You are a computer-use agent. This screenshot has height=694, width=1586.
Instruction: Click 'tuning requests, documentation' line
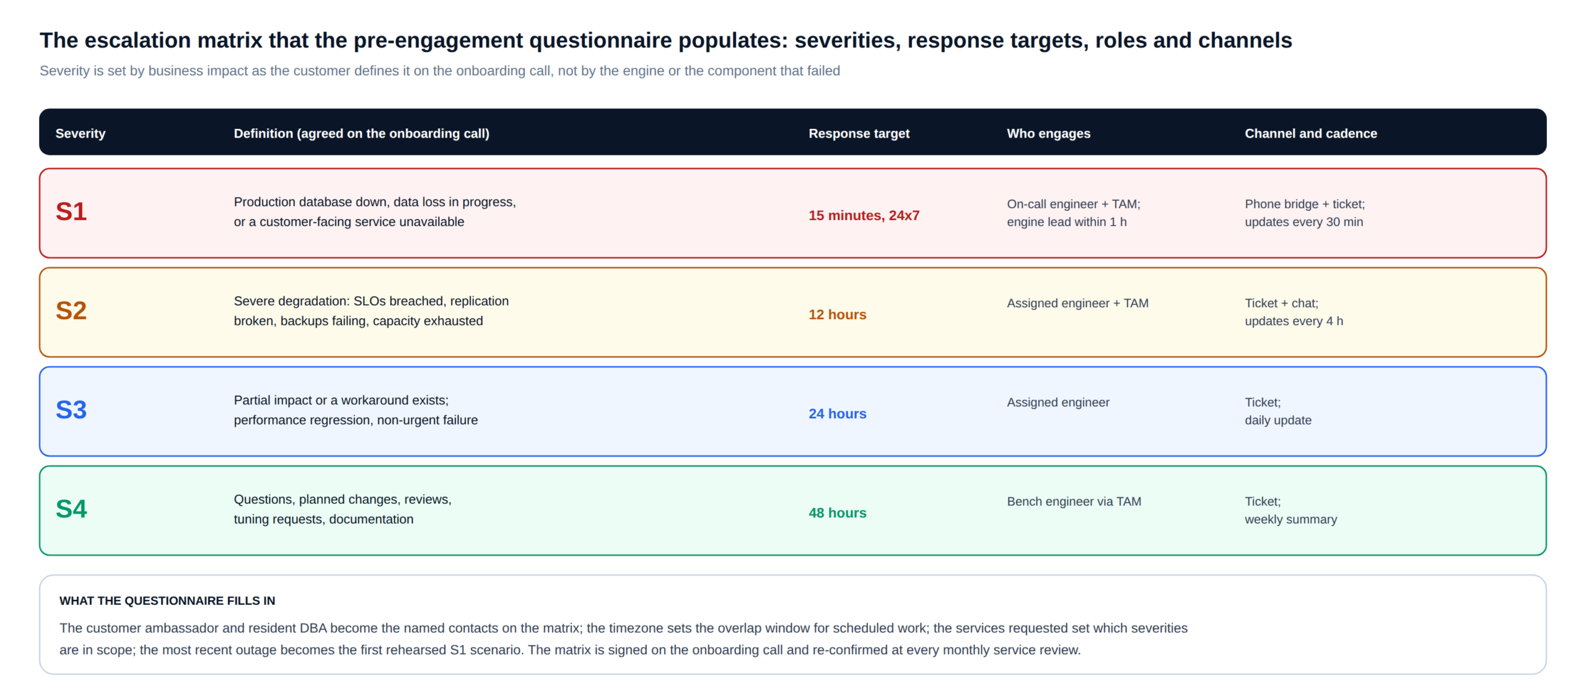tap(323, 519)
